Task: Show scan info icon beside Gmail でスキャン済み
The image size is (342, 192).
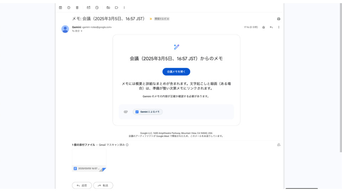Action: tap(127, 145)
